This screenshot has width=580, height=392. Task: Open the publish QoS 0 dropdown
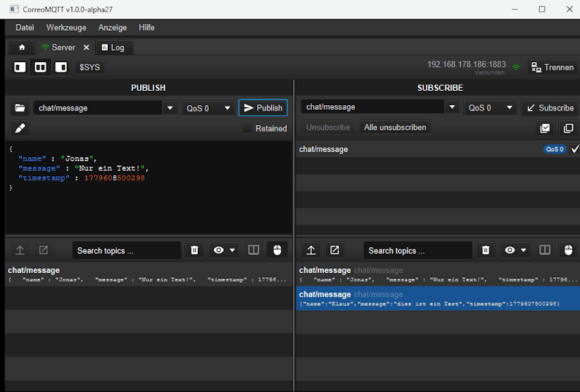[208, 108]
